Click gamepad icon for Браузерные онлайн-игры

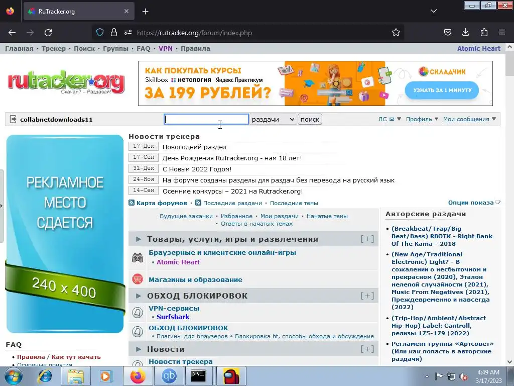(138, 258)
